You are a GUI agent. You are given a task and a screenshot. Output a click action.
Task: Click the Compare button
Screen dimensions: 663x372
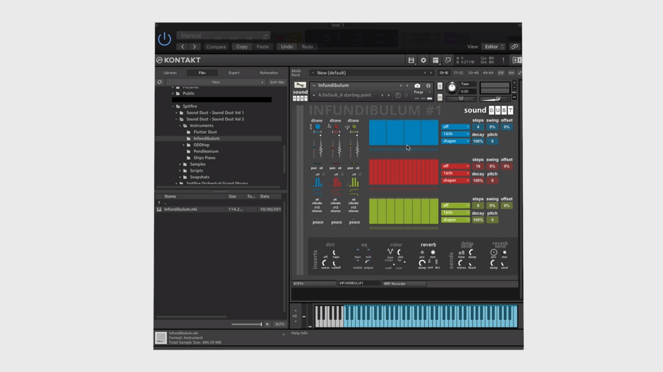pos(216,47)
